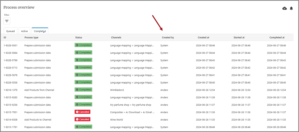Click Canceled badge for process 1-8315-7951
Screen dimensions: 299x132
point(82,112)
